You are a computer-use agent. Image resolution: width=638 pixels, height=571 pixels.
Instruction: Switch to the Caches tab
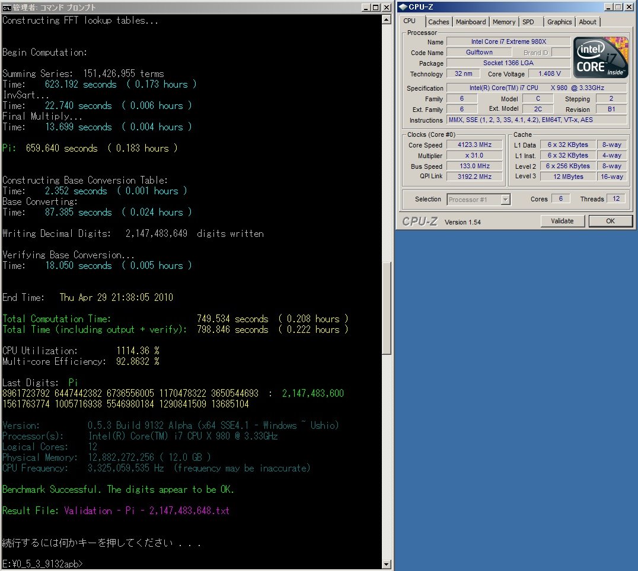[x=439, y=22]
